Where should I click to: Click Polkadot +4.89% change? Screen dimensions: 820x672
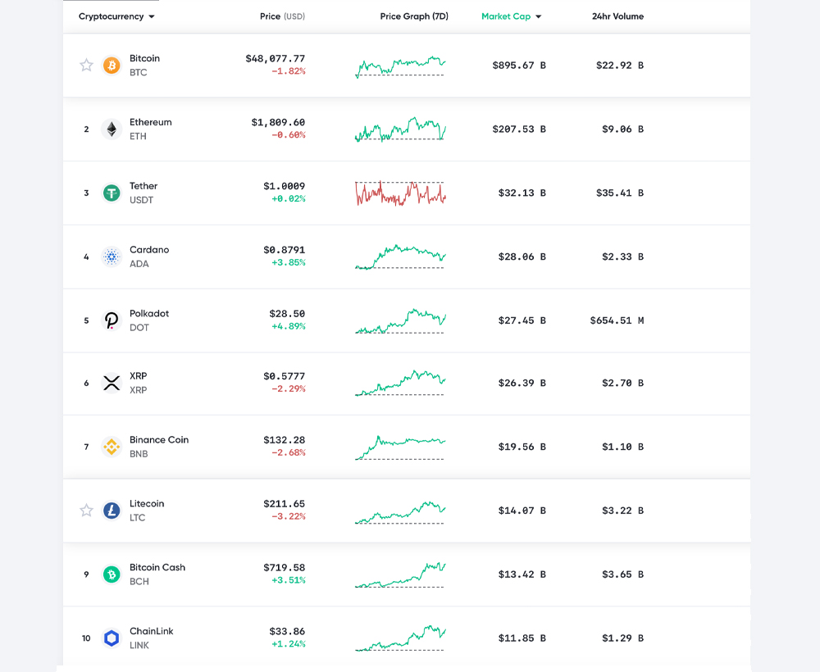click(x=289, y=326)
